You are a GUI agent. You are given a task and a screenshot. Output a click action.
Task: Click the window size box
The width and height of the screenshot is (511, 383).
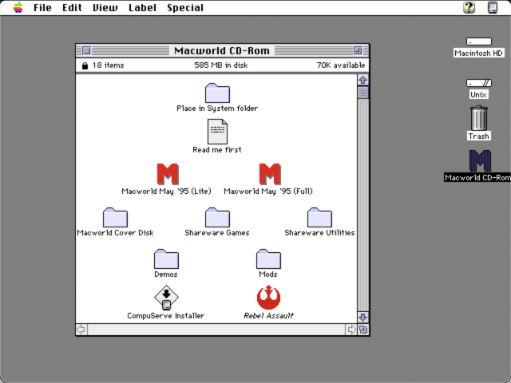[363, 330]
